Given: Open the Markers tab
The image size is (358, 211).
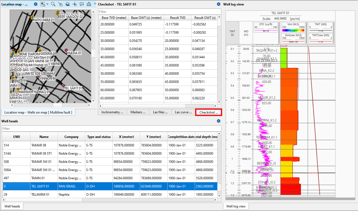Looking at the screenshot, I should pos(138,112).
